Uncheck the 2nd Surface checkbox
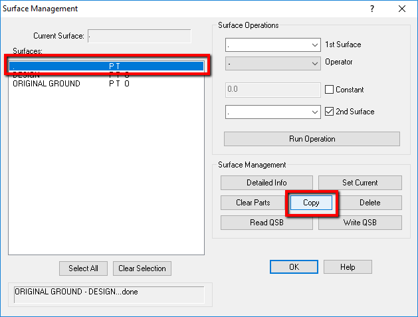 (x=329, y=112)
